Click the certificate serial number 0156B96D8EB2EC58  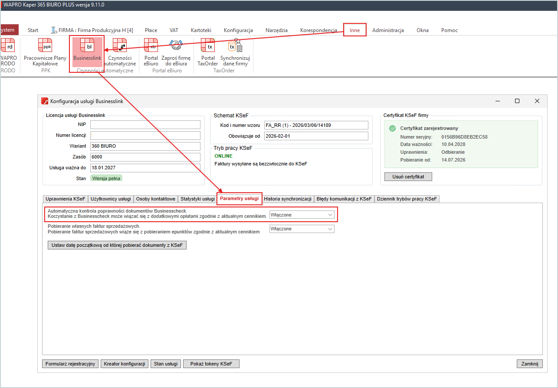pos(464,137)
